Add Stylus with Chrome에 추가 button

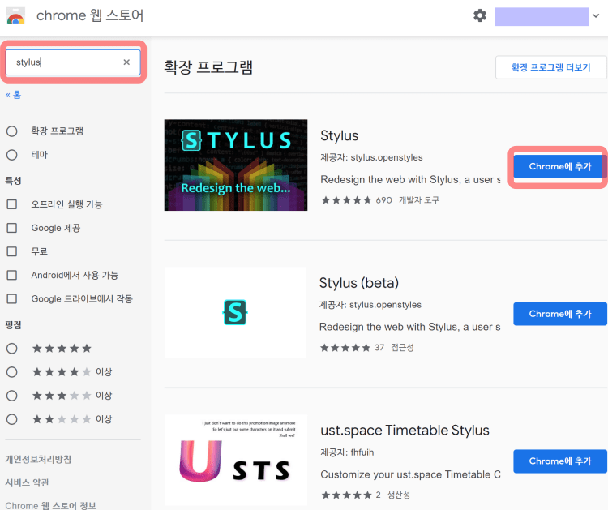point(559,167)
